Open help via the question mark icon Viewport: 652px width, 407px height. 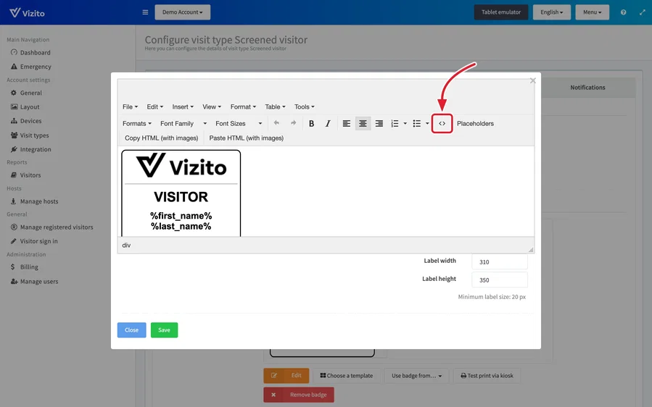[x=623, y=12]
